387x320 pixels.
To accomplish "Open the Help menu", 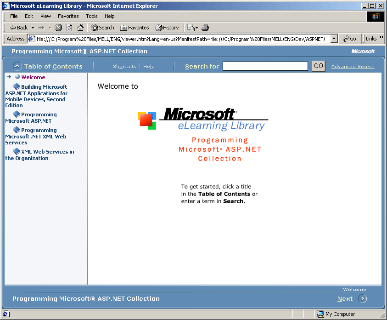I will click(110, 16).
